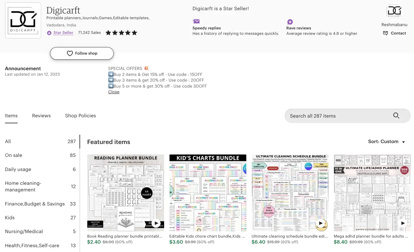Click the Digicarft shop logo image
The height and width of the screenshot is (252, 414).
[x=23, y=20]
